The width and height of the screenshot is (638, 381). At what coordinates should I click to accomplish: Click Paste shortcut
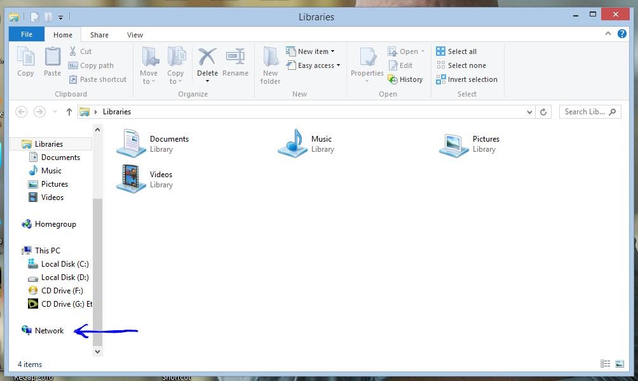(98, 79)
